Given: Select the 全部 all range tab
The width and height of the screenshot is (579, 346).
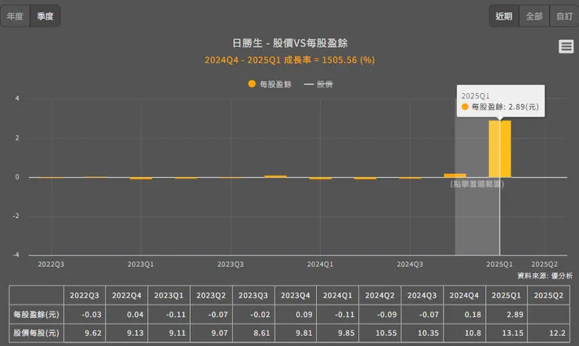Looking at the screenshot, I should pos(534,16).
